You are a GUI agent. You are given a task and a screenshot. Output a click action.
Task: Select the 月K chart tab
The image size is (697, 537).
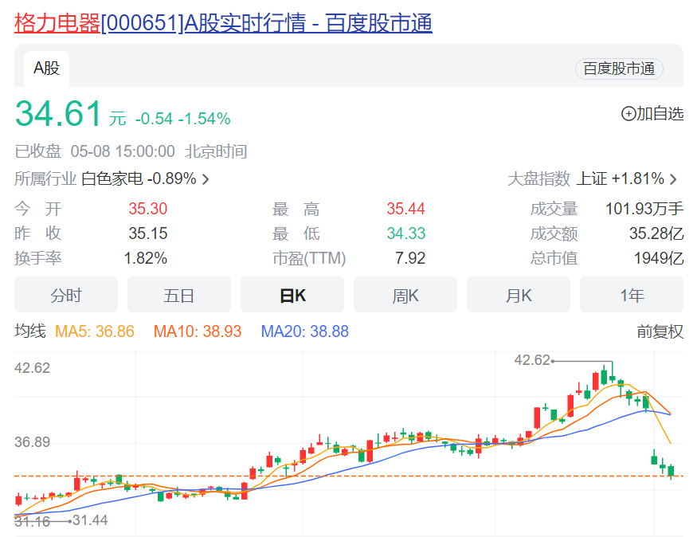pos(519,296)
